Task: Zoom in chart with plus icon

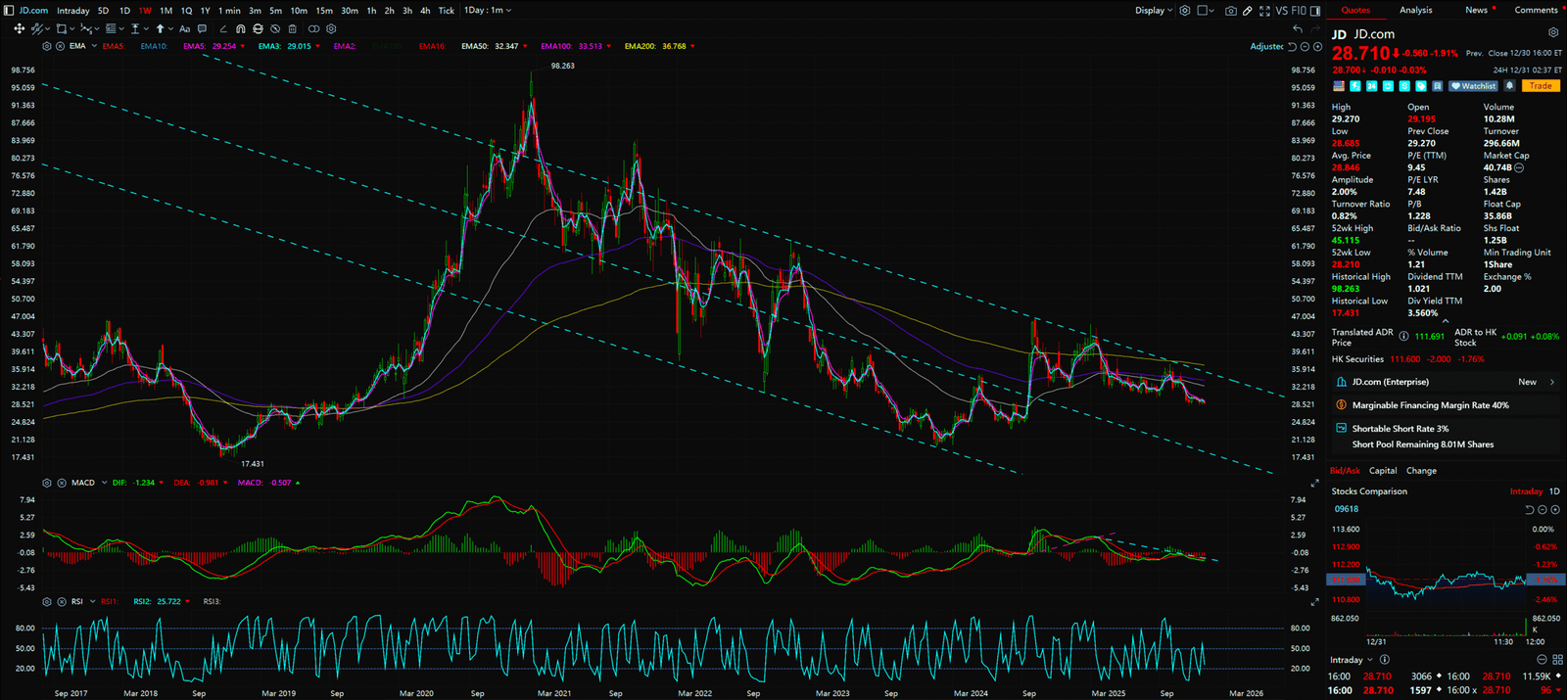Action: (1317, 47)
